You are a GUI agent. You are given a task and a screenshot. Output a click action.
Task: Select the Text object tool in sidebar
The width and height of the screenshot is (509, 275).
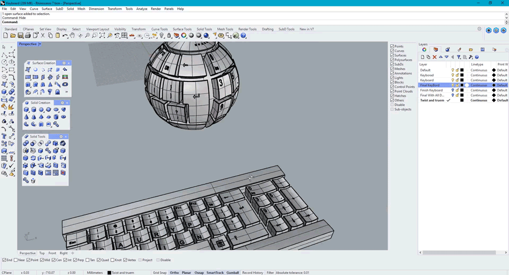point(4,136)
